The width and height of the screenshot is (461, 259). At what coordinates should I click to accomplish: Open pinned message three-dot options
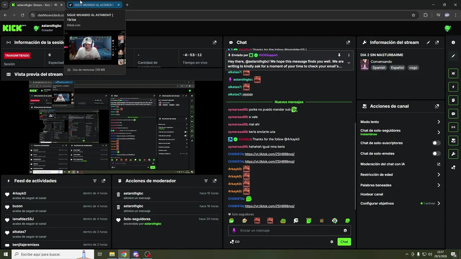point(349,55)
